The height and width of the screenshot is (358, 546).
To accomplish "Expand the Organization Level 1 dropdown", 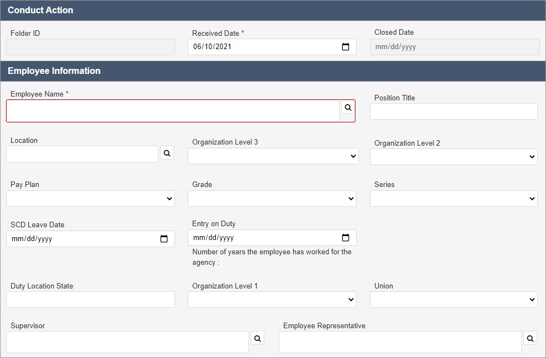I will (x=272, y=300).
